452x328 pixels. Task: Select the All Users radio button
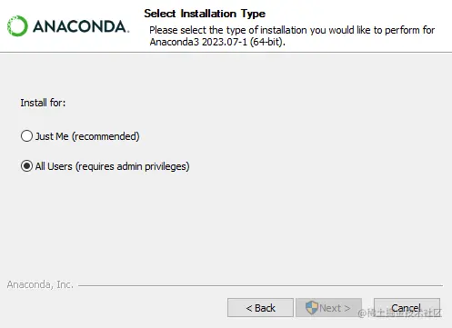click(x=26, y=166)
